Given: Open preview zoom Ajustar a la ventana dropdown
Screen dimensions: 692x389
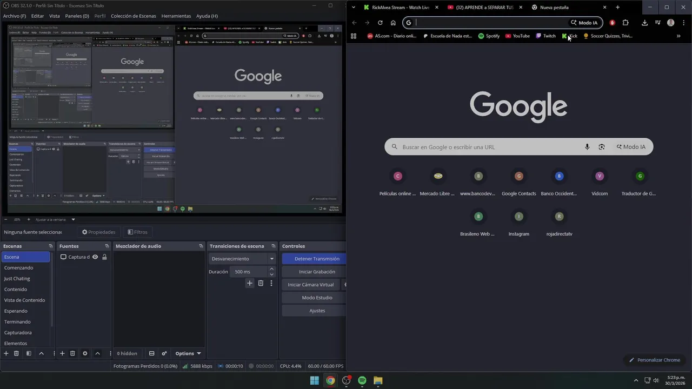Looking at the screenshot, I should (56, 219).
